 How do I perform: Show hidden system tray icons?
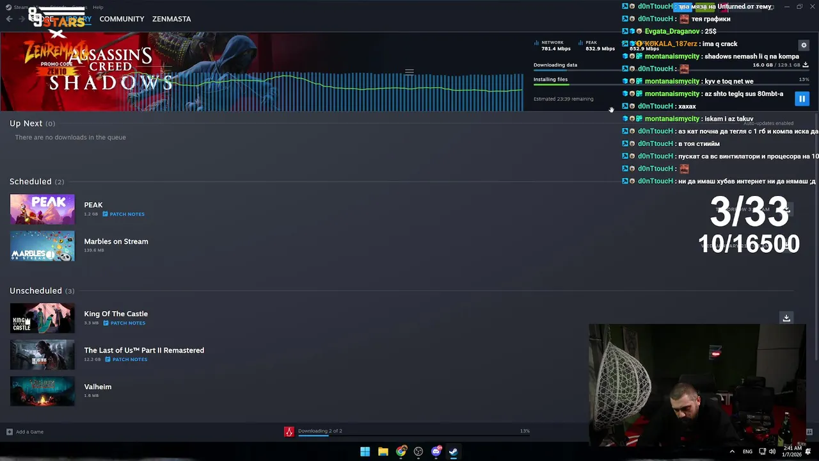coord(732,451)
